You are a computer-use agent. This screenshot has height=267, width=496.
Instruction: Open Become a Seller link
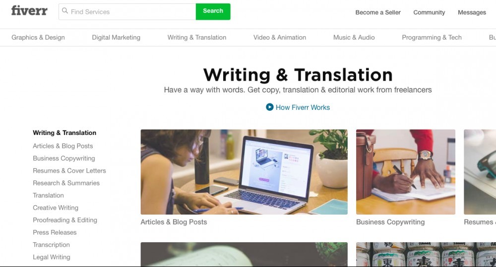[x=378, y=13]
